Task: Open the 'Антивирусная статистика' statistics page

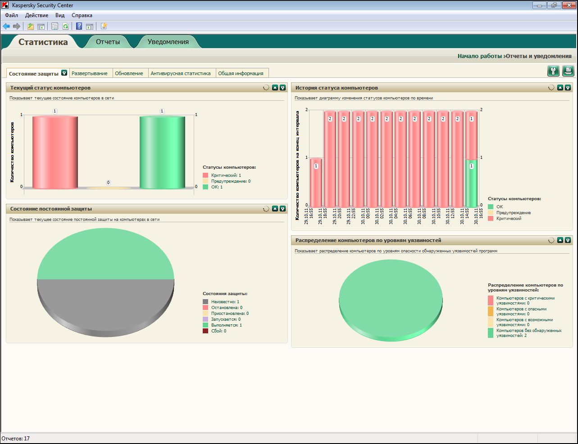Action: 180,73
